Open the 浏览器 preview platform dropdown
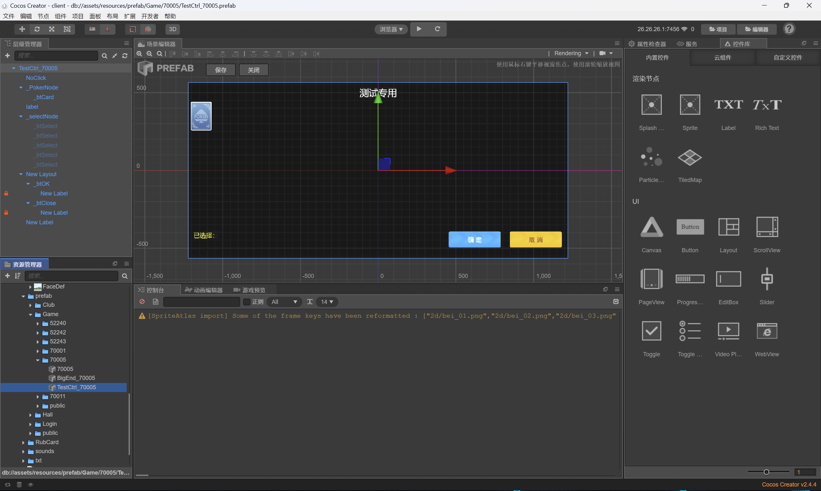The width and height of the screenshot is (821, 491). tap(391, 30)
